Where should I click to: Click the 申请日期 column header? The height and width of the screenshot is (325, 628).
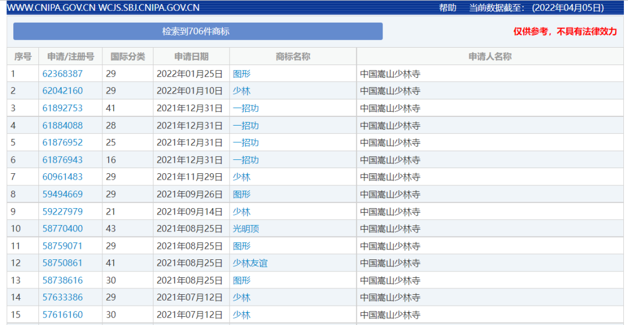pos(191,56)
